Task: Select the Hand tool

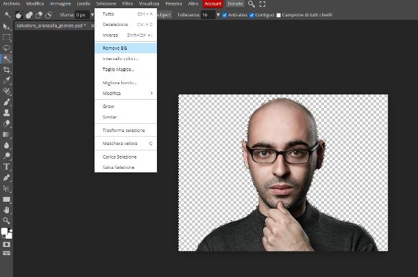Action: 7,210
